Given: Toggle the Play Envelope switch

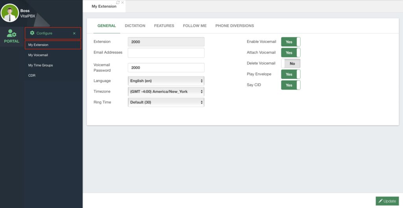Looking at the screenshot, I should click(x=290, y=74).
